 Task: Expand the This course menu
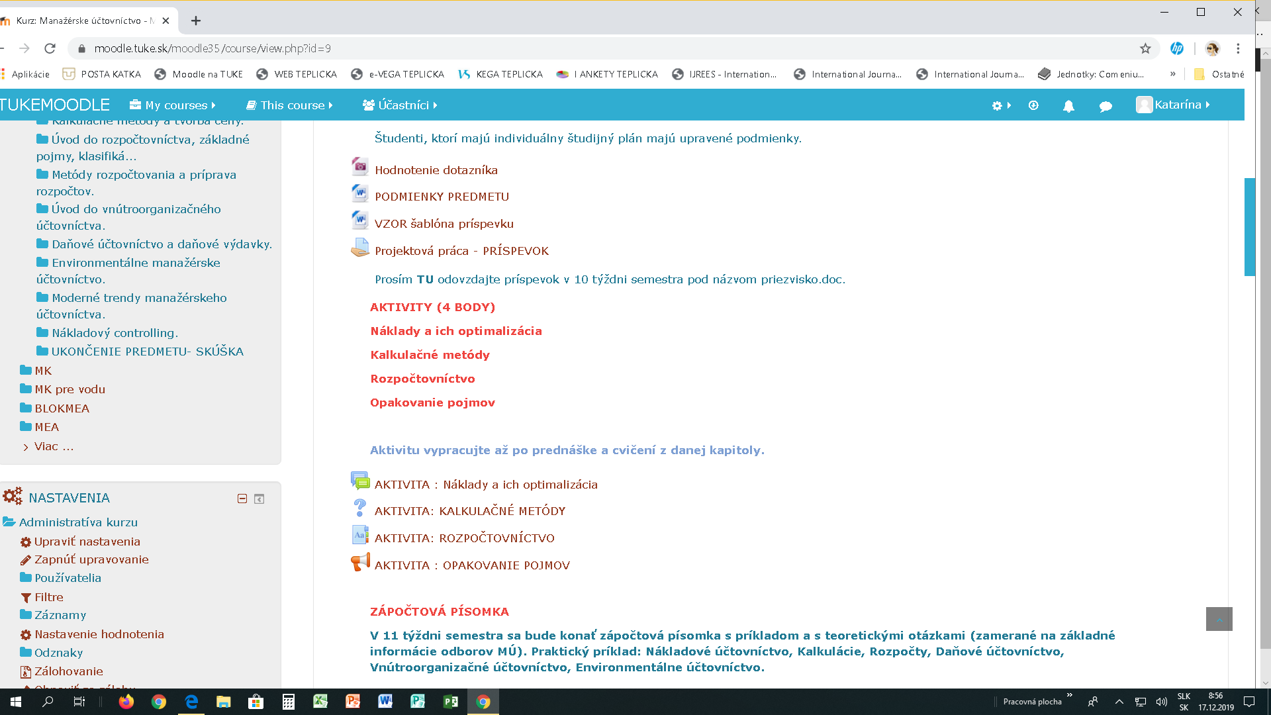290,105
